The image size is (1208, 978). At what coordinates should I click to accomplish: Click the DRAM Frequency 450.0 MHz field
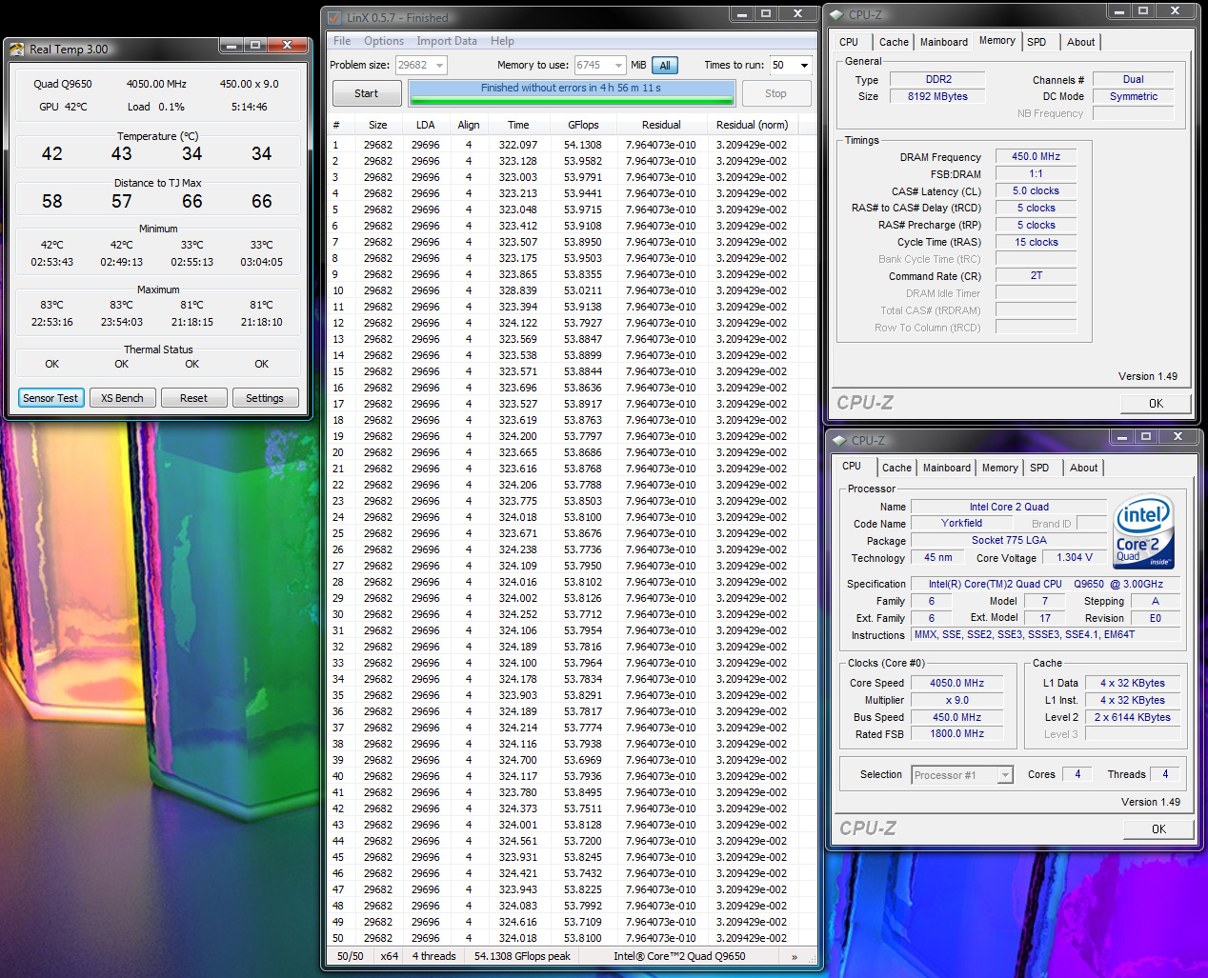point(1036,156)
